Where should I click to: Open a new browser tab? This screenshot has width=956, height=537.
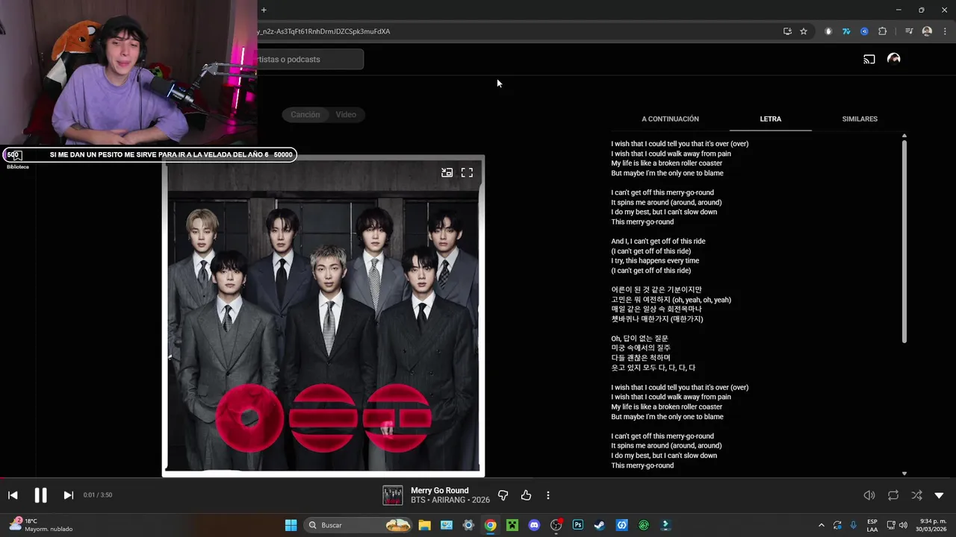click(264, 10)
